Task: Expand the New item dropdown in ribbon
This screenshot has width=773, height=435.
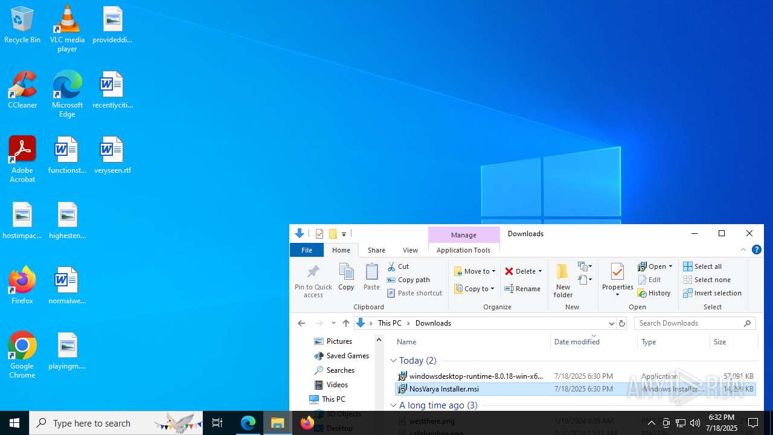Action: [585, 266]
